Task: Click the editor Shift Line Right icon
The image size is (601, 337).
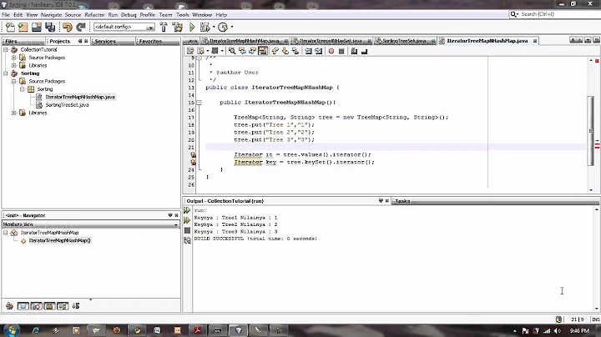Action: tap(319, 51)
